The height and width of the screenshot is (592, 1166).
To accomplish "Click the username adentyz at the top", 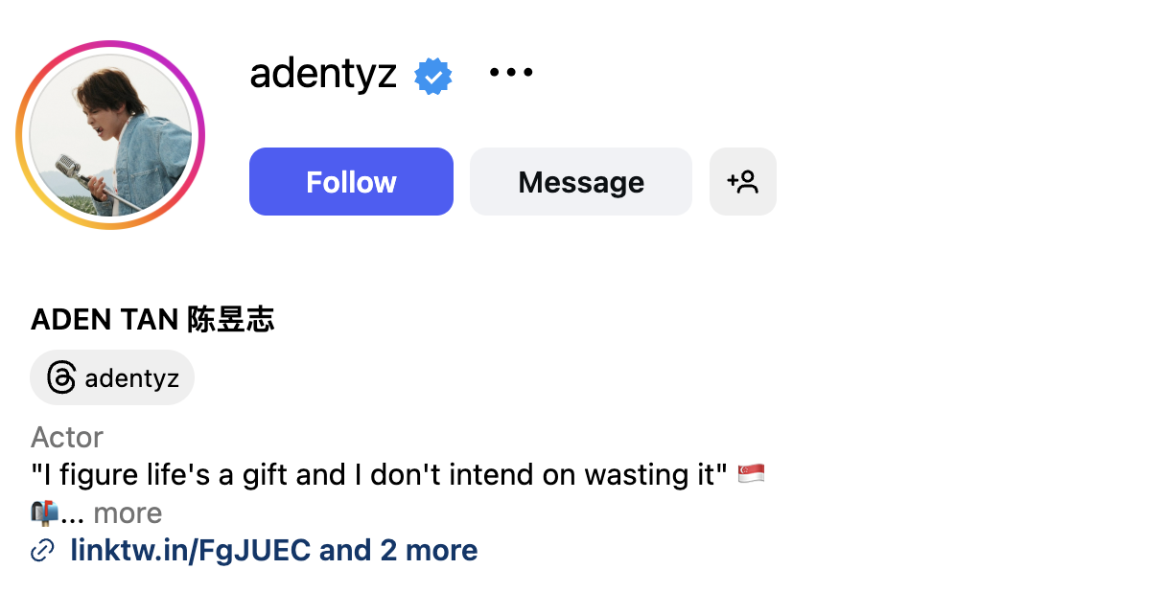I will [x=323, y=74].
